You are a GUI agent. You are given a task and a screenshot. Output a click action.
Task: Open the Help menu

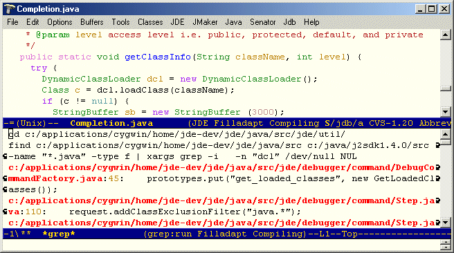pos(311,22)
